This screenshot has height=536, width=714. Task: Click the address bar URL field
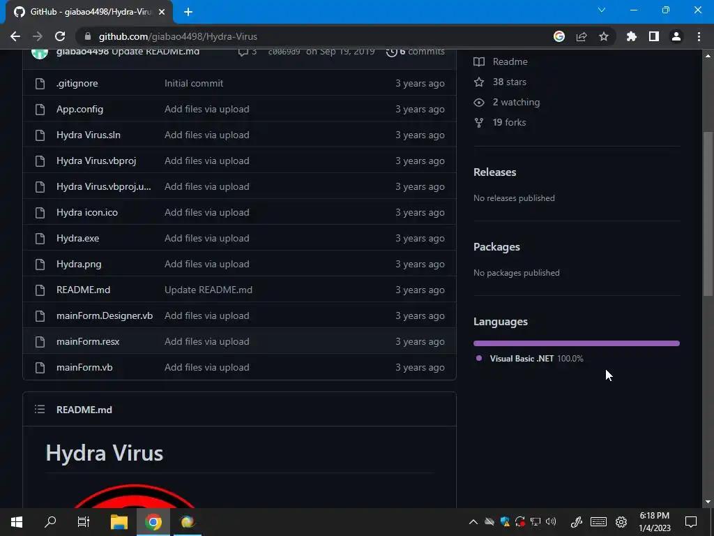pos(314,36)
